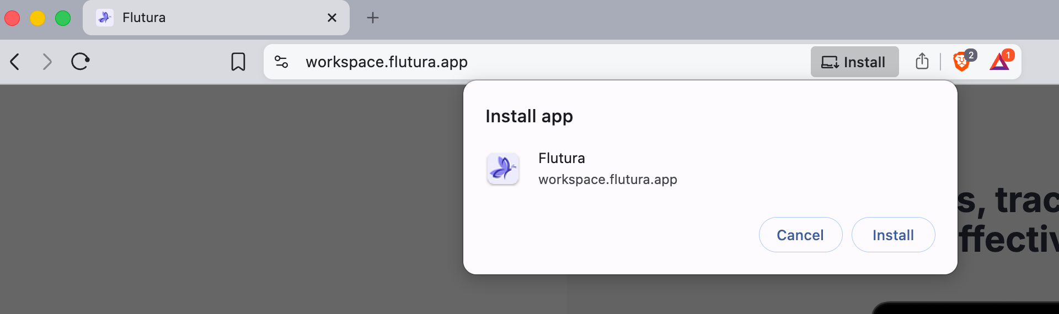
Task: Bookmark this page
Action: (238, 62)
